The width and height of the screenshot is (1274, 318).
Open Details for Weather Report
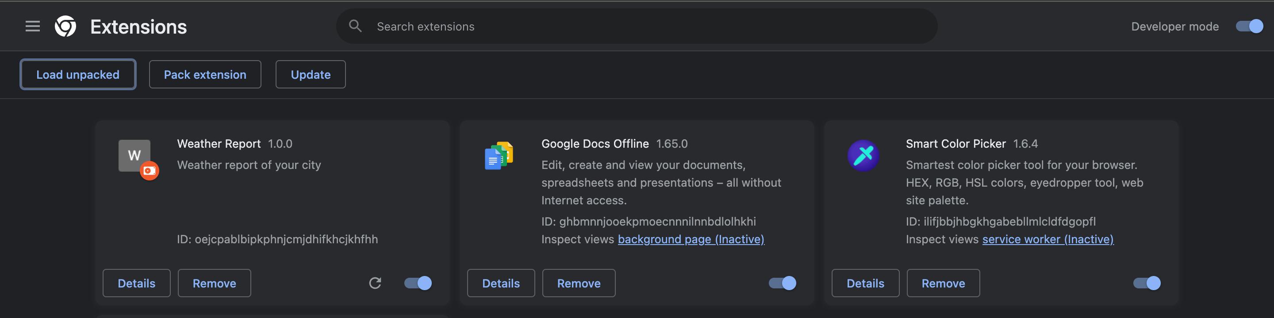[137, 283]
